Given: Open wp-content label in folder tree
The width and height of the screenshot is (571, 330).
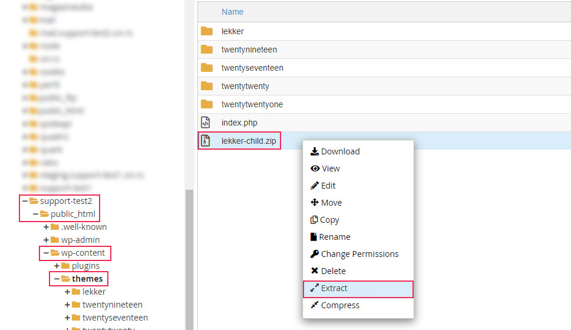Looking at the screenshot, I should (83, 253).
